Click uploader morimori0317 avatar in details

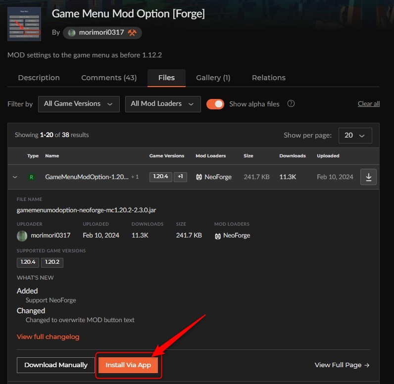pos(22,236)
